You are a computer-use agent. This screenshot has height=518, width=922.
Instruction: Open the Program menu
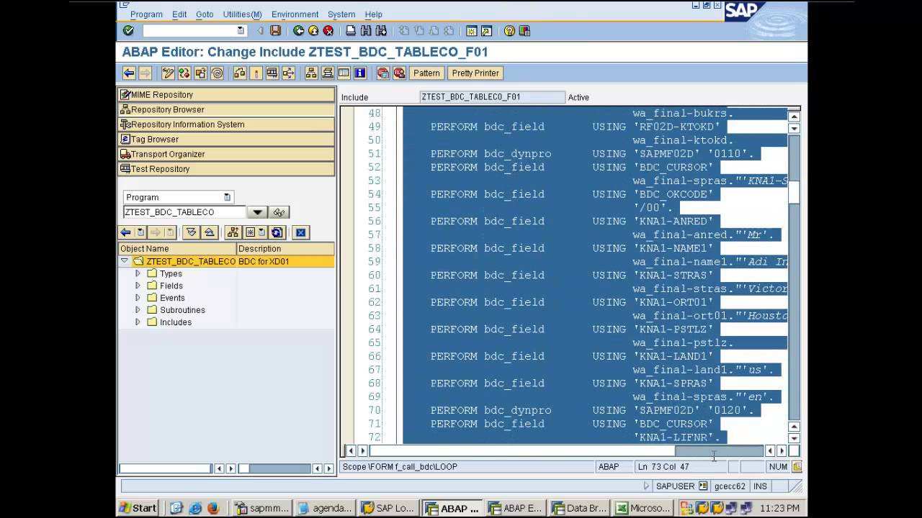146,14
